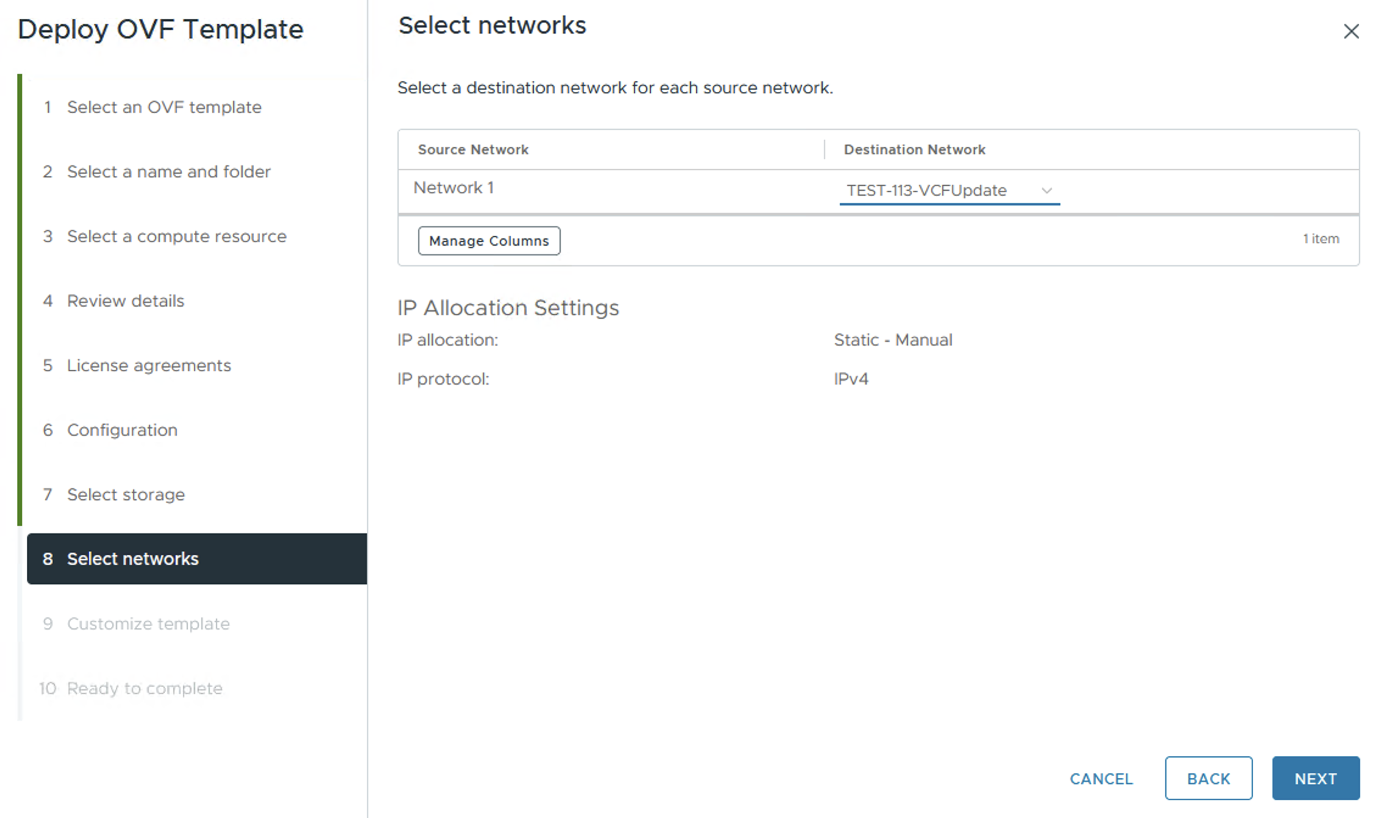The image size is (1375, 818).
Task: Go to step 7 Select storage
Action: click(126, 495)
